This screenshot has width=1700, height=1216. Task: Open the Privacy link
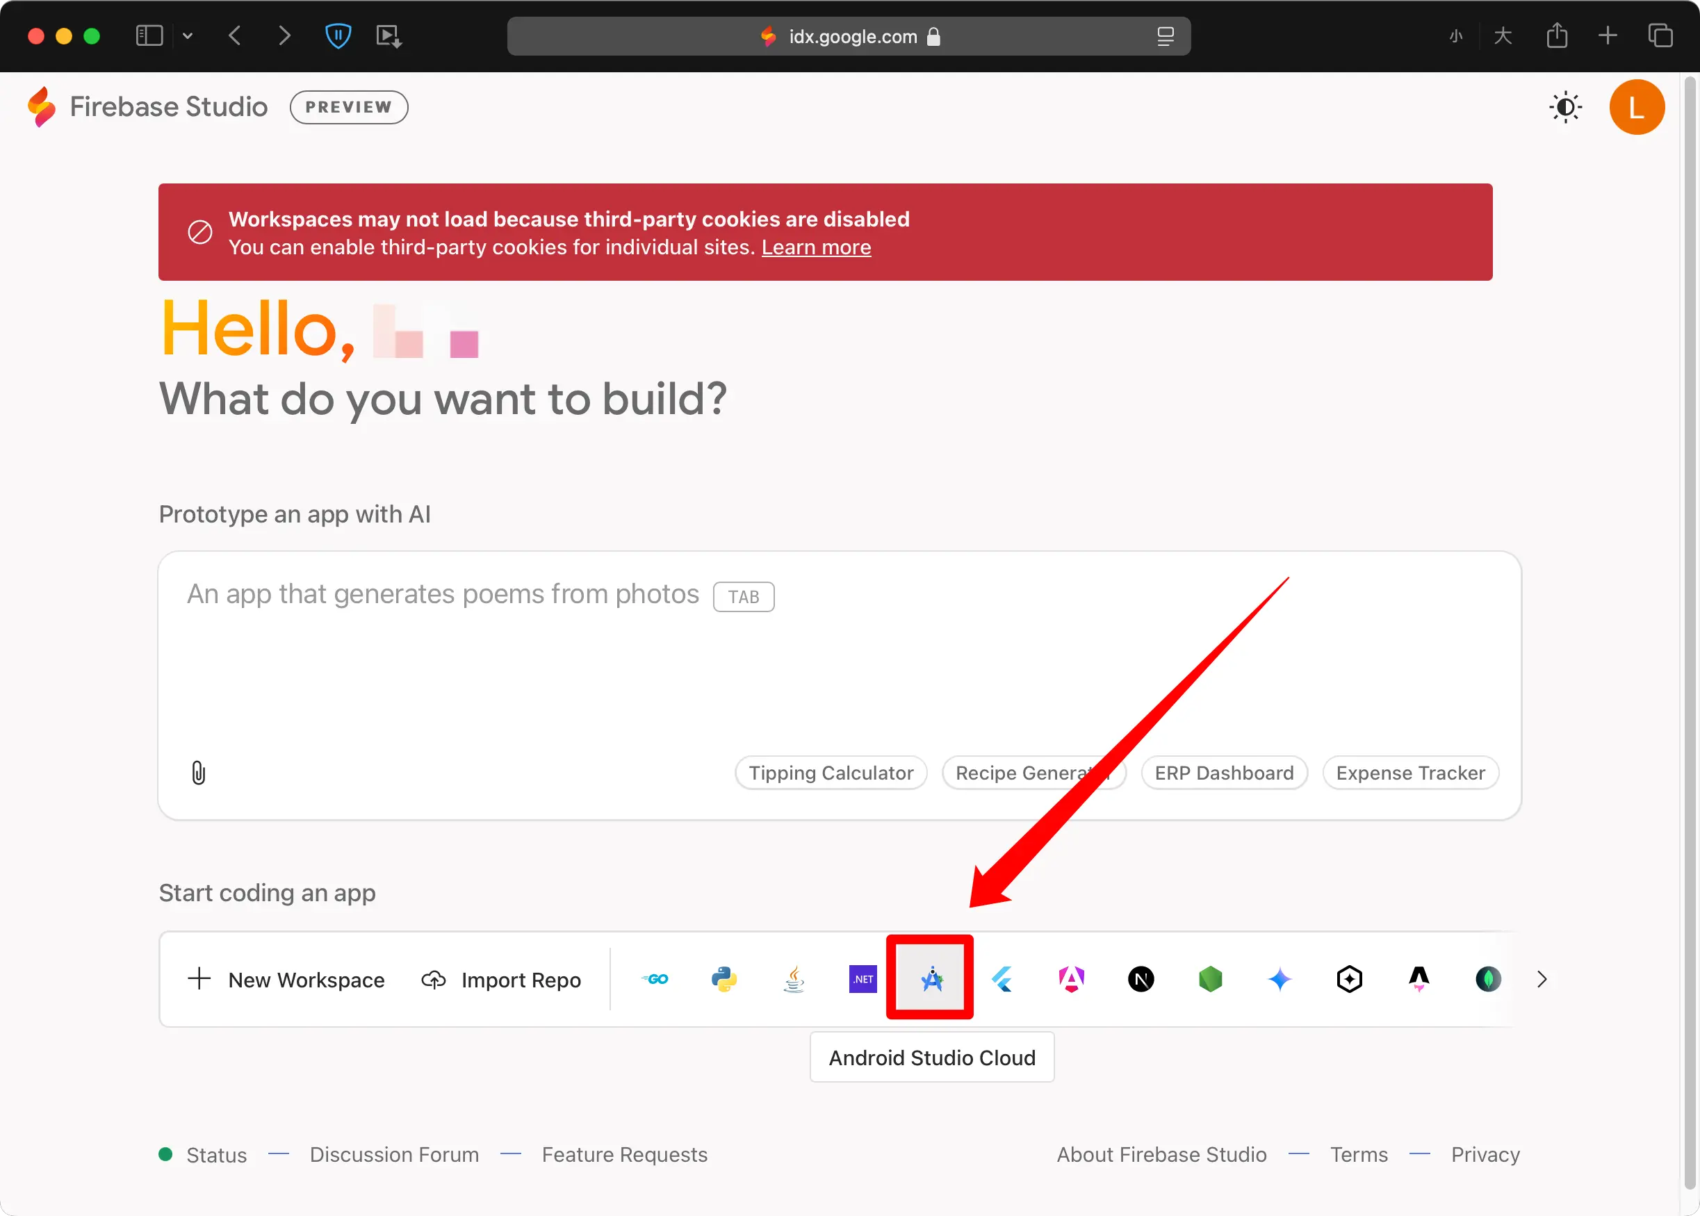tap(1485, 1155)
